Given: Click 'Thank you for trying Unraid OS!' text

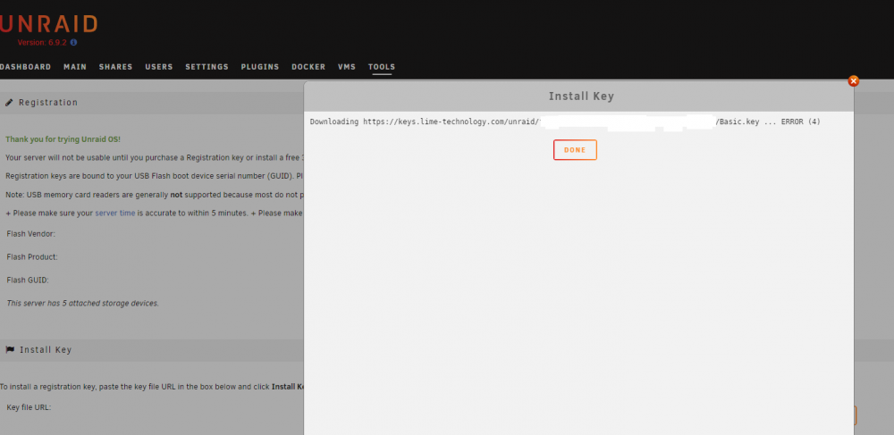Looking at the screenshot, I should pyautogui.click(x=63, y=139).
